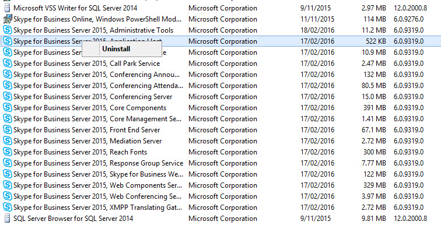Select Skype for Business Online, Windows PowerShell Mod...

(97, 19)
